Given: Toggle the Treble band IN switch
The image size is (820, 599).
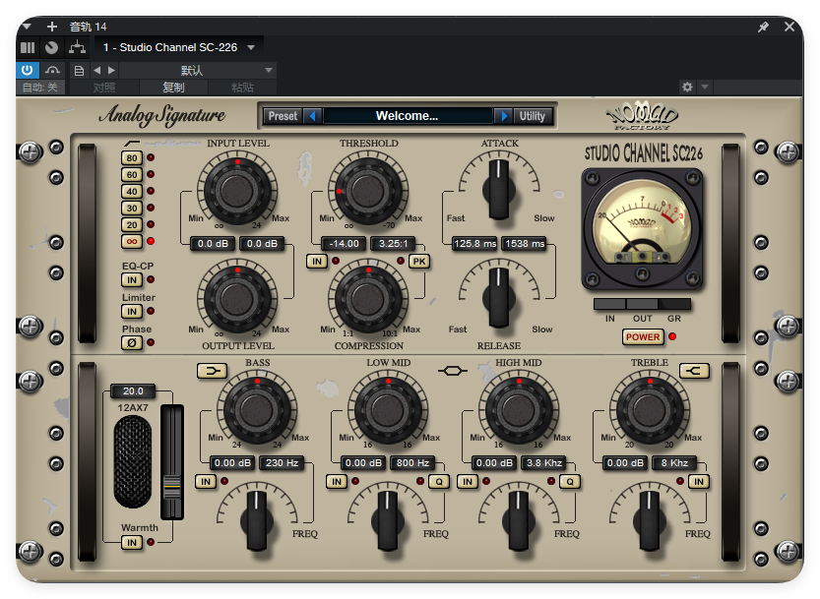Looking at the screenshot, I should [x=698, y=482].
